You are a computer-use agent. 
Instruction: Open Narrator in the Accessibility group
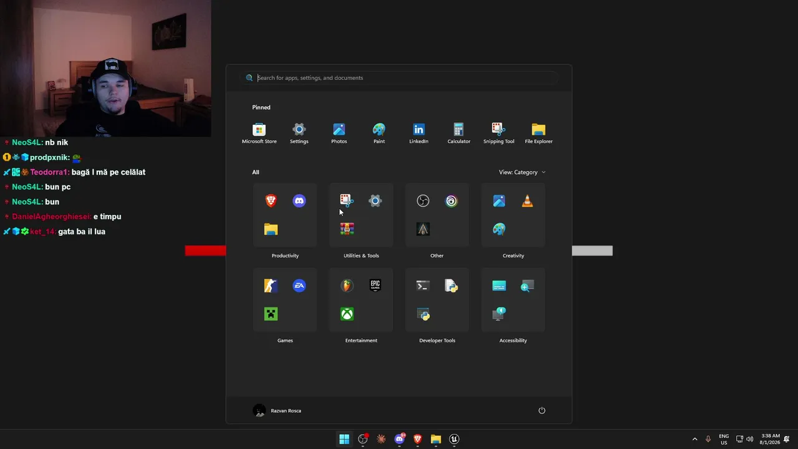[499, 314]
